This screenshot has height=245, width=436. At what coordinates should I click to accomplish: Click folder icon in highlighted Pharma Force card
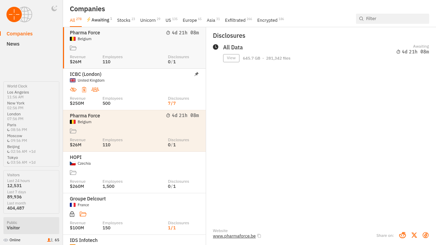pyautogui.click(x=73, y=131)
